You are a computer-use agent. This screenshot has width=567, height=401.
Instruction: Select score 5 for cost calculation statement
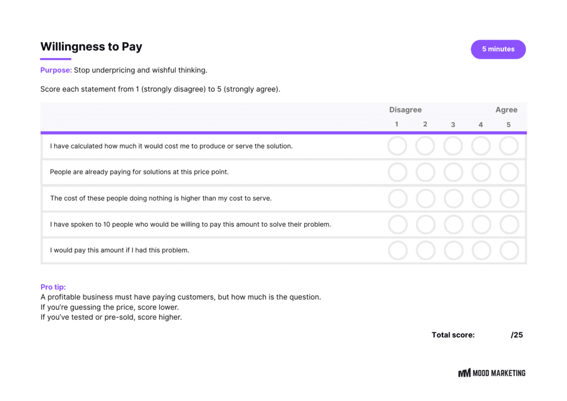click(509, 146)
